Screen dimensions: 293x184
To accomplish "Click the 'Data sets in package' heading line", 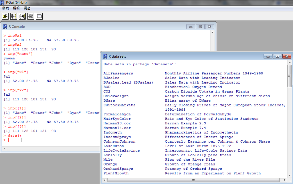I will (x=140, y=64).
